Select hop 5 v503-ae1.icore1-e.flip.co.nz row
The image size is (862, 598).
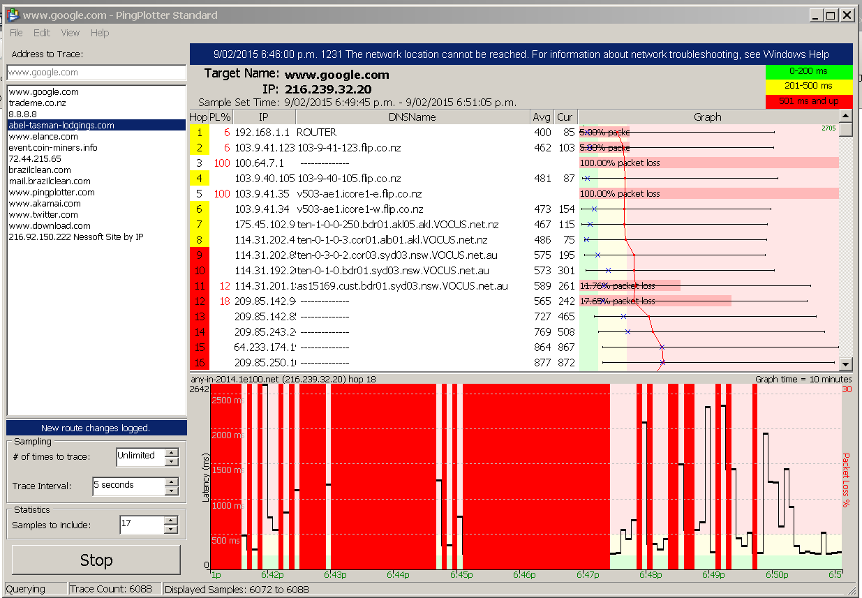pyautogui.click(x=514, y=194)
